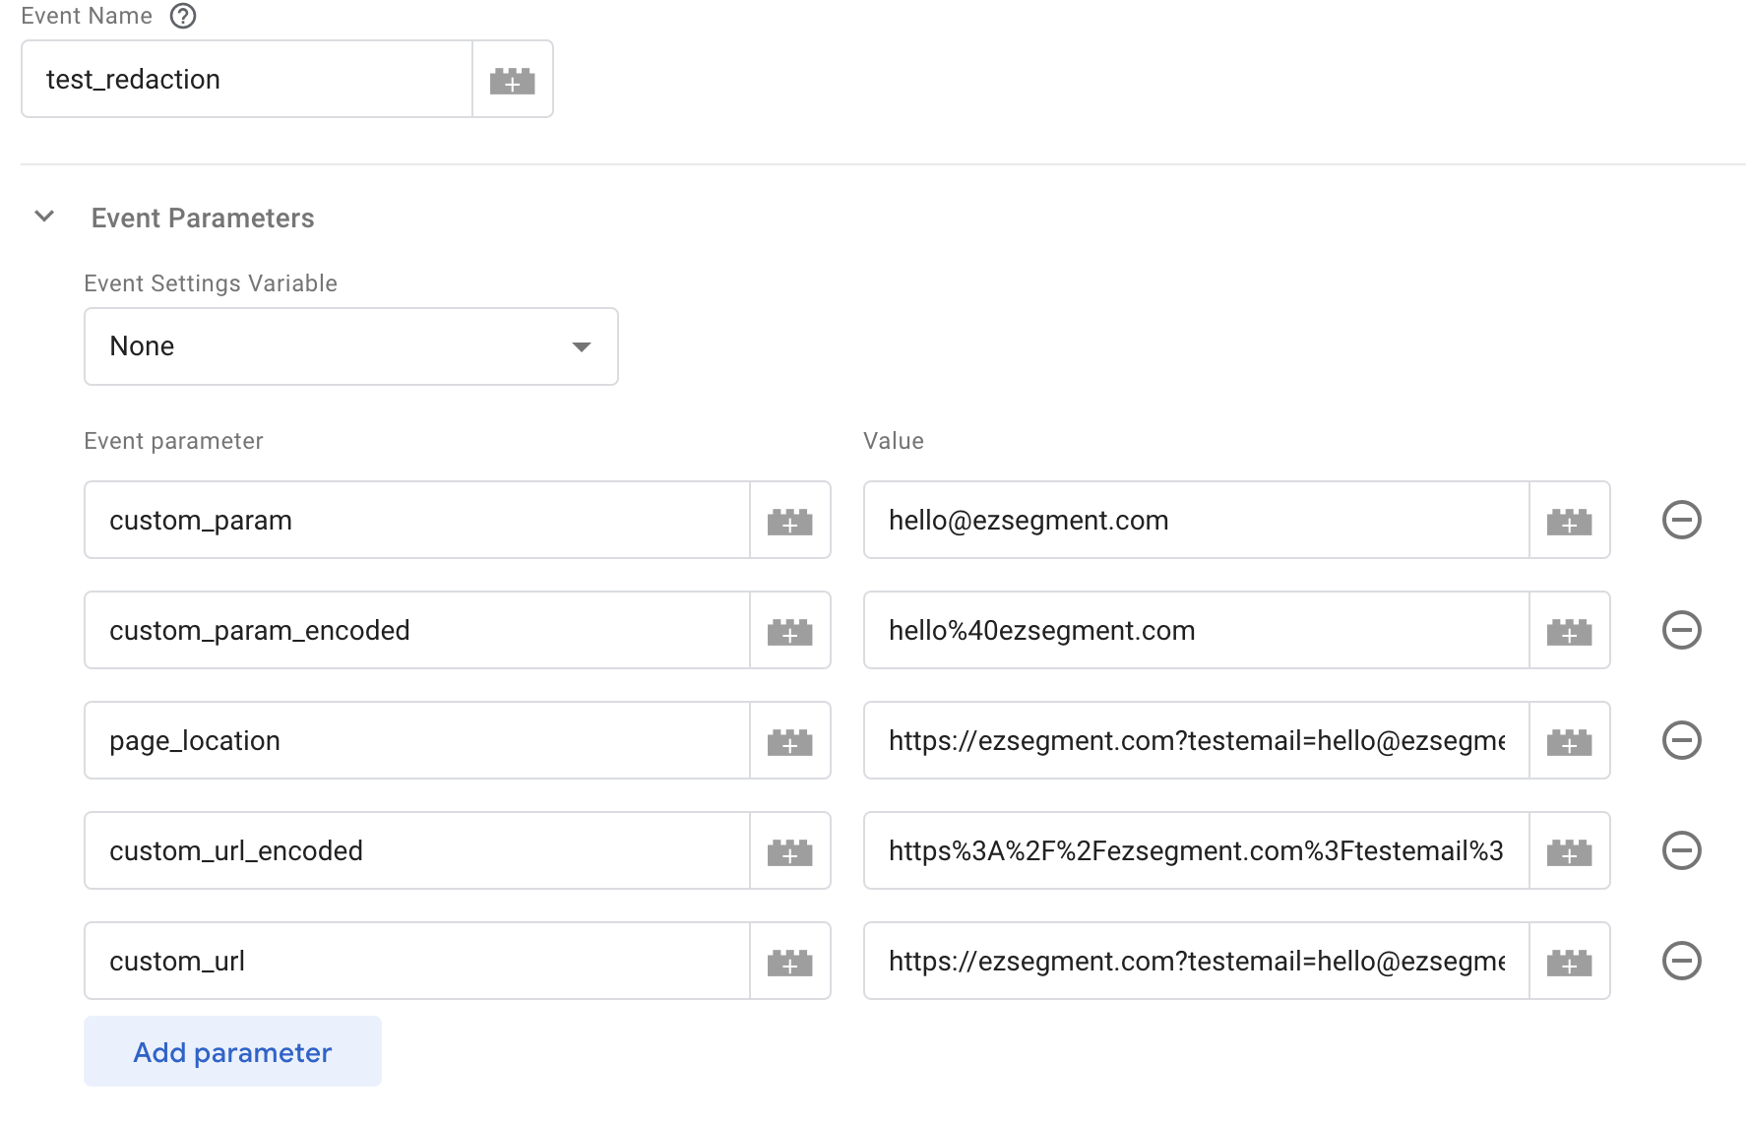Screen dimensions: 1746x1124
Task: Insert a variable for the page_location parameter name
Action: [x=790, y=741]
